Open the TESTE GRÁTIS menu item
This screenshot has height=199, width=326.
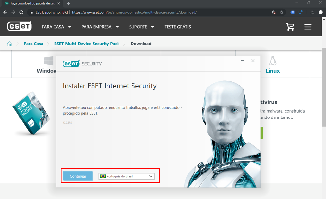178,27
